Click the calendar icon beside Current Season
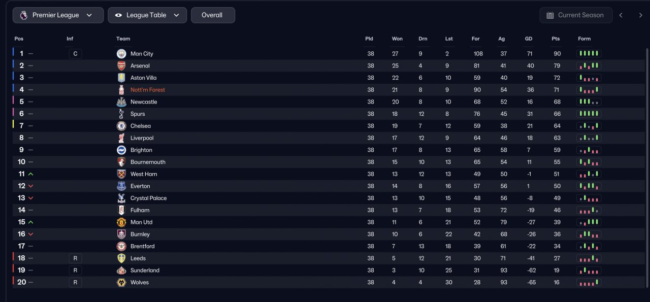This screenshot has height=302, width=650. coord(550,15)
